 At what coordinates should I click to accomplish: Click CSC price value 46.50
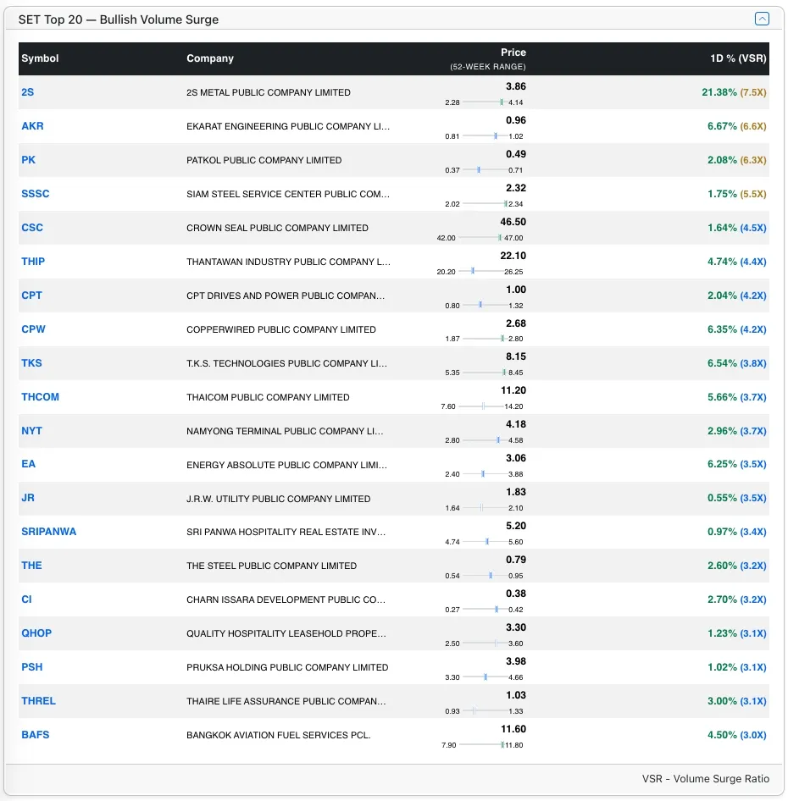click(x=513, y=222)
